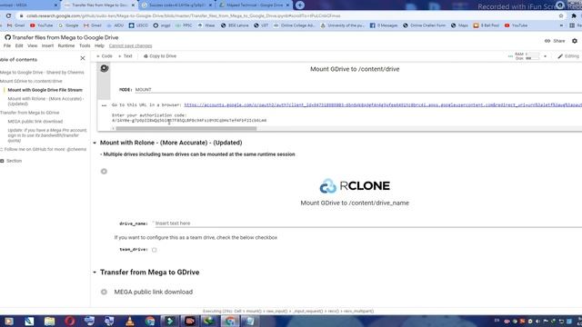Open Opera browser from the taskbar
This screenshot has width=582, height=327.
(x=70, y=321)
